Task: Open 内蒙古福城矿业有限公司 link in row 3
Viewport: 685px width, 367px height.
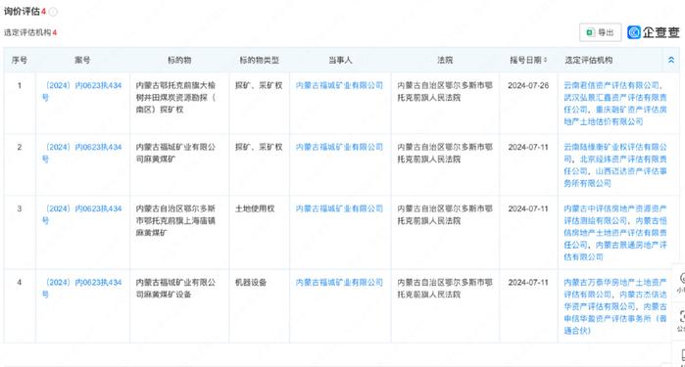Action: [339, 208]
